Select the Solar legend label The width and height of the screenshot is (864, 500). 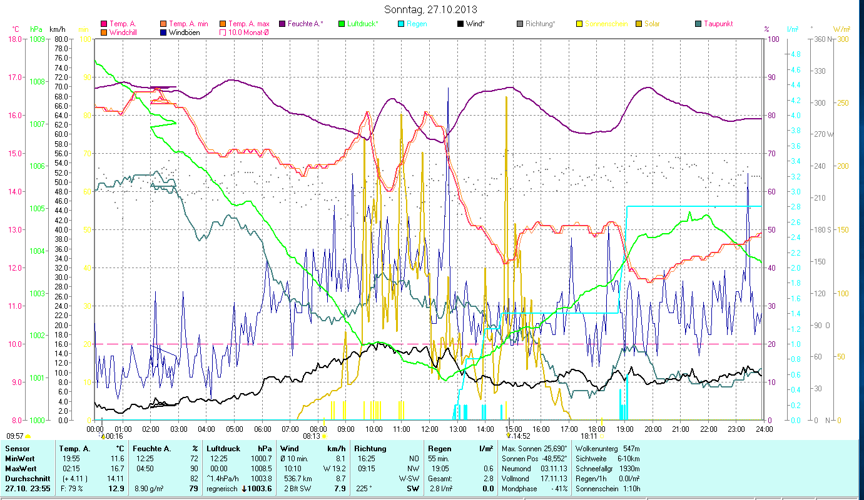tap(652, 24)
